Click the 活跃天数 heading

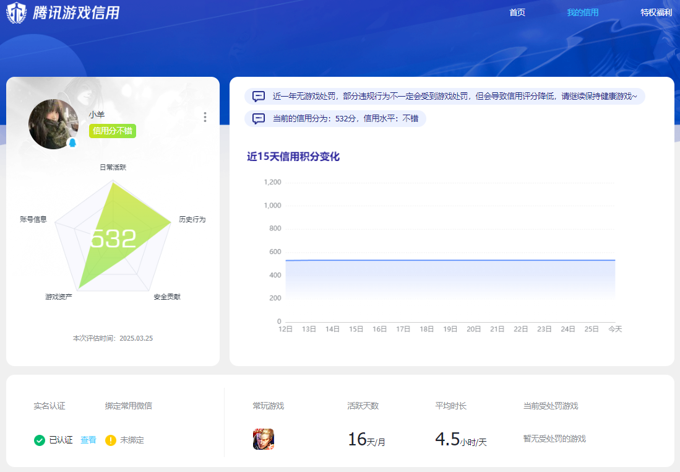363,406
